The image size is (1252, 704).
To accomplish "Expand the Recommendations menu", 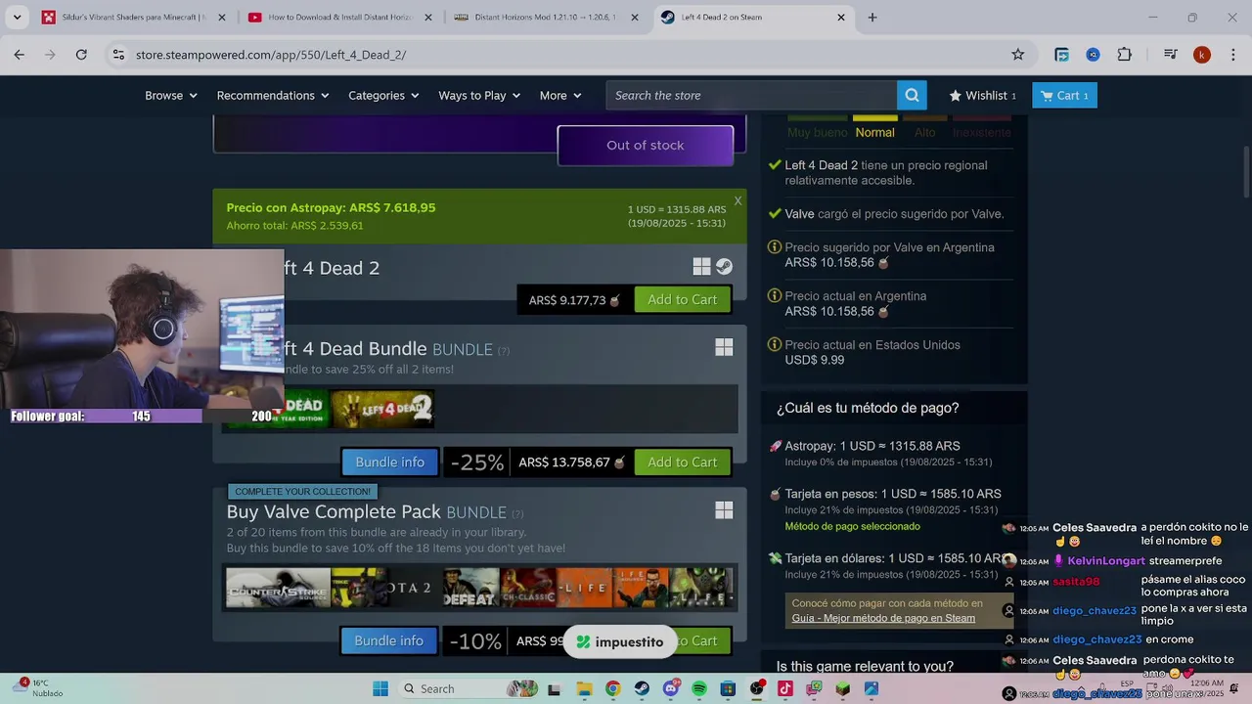I will pyautogui.click(x=272, y=95).
